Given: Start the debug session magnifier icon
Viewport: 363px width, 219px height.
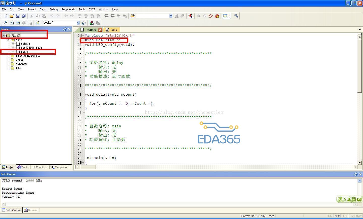Looking at the screenshot, I should [x=191, y=16].
